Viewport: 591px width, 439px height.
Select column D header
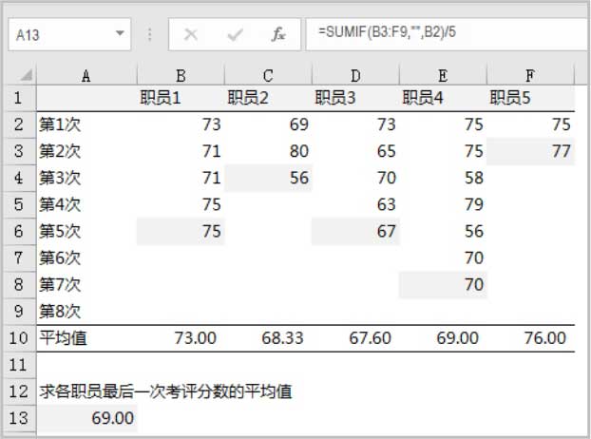click(355, 75)
